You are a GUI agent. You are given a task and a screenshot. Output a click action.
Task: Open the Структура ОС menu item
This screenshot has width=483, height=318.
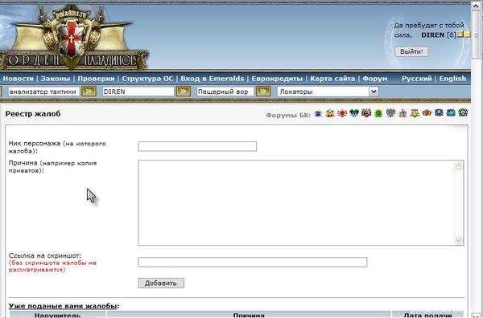click(x=147, y=79)
